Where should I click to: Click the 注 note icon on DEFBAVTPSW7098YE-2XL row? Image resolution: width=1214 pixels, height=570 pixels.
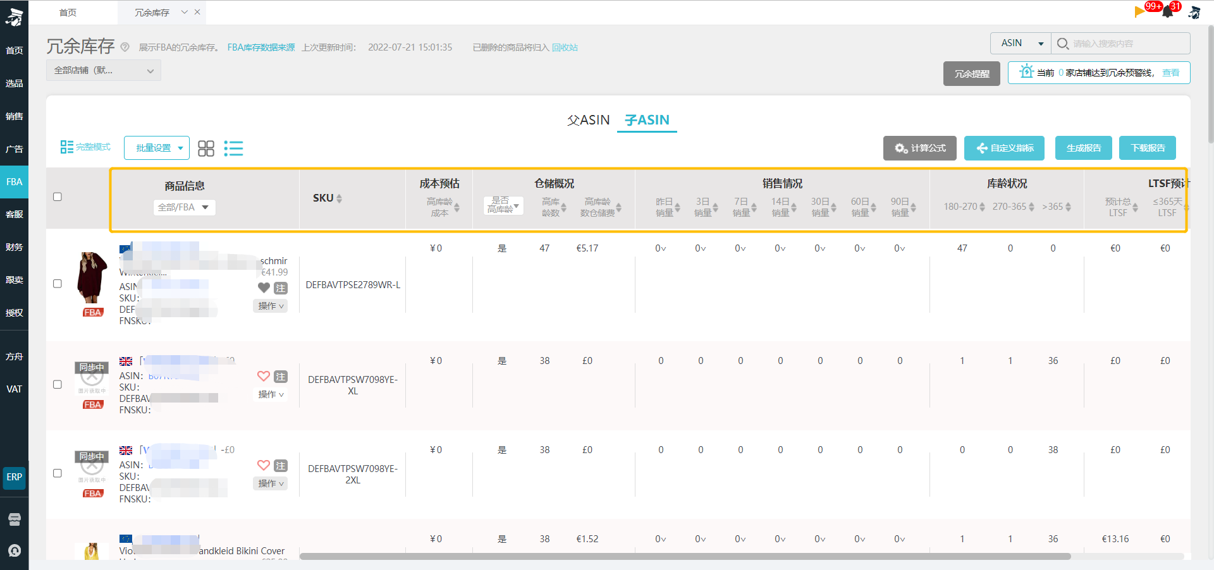281,465
